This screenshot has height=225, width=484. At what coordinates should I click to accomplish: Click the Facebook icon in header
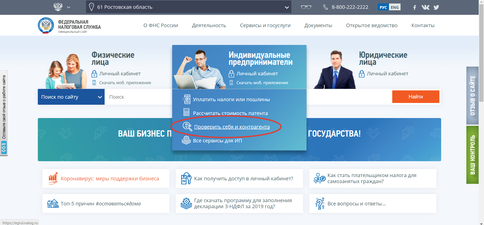(x=414, y=7)
